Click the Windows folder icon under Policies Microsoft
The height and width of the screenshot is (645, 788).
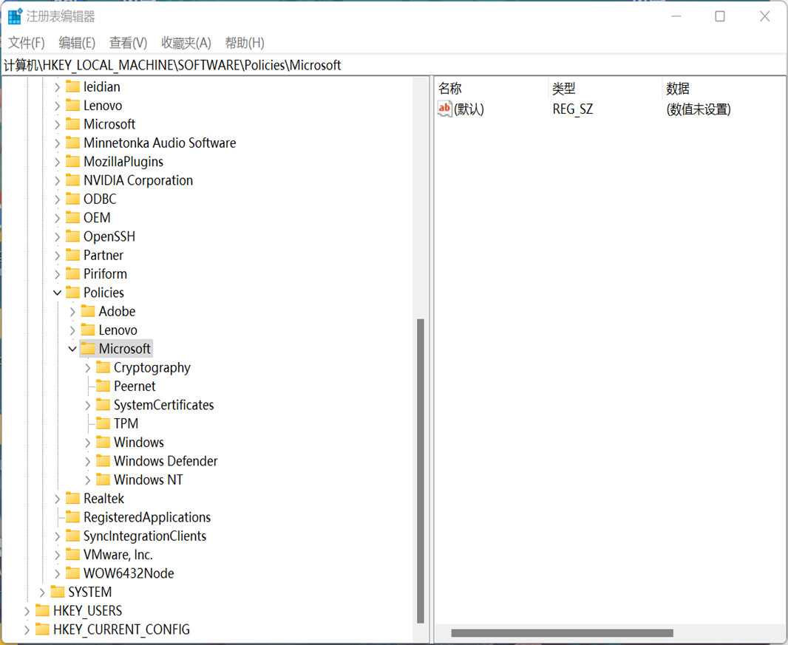pos(103,442)
